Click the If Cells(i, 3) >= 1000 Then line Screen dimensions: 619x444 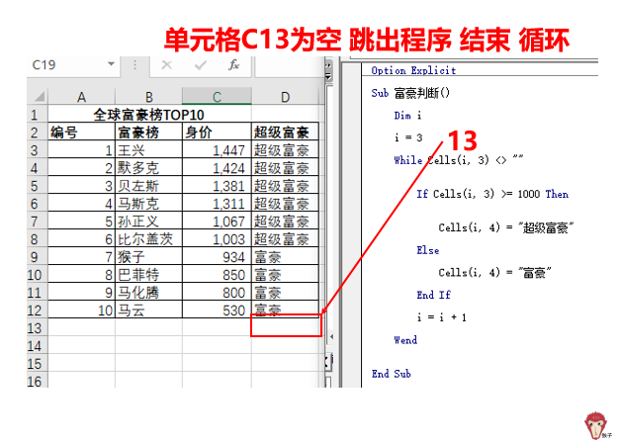(492, 194)
